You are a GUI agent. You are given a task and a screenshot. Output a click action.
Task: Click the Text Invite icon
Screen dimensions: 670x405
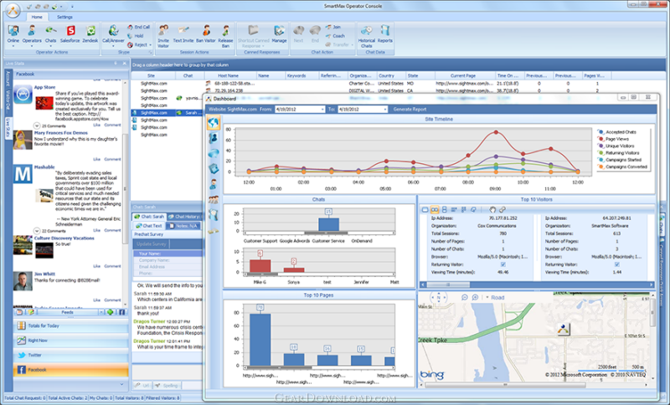click(183, 34)
